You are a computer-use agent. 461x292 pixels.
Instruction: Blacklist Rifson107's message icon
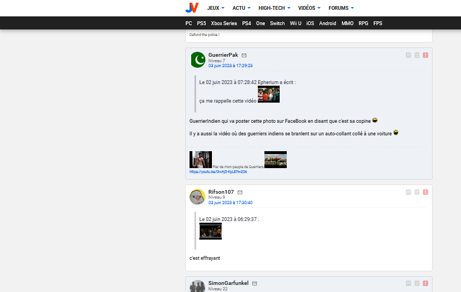[x=417, y=192]
